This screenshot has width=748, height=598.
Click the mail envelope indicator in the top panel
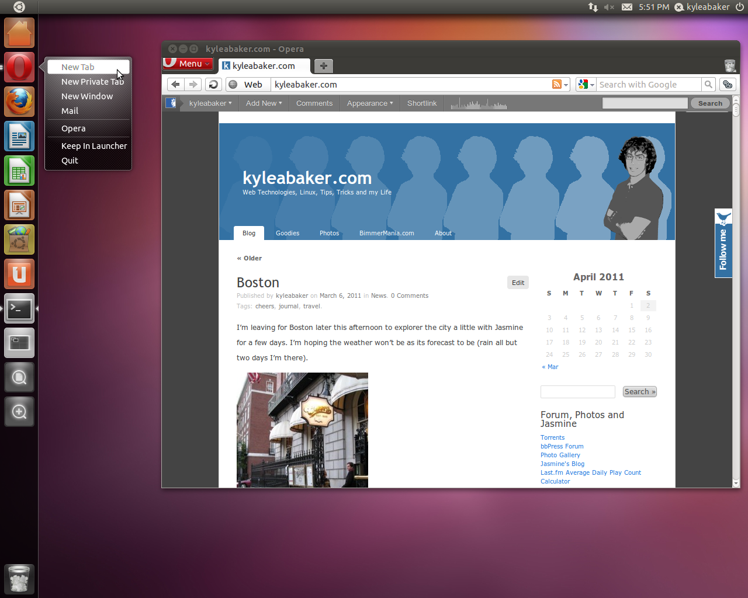(627, 7)
